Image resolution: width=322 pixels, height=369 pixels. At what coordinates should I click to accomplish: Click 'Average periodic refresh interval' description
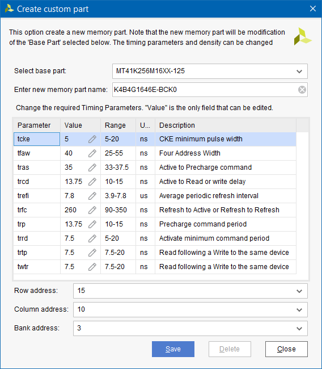[x=209, y=196]
